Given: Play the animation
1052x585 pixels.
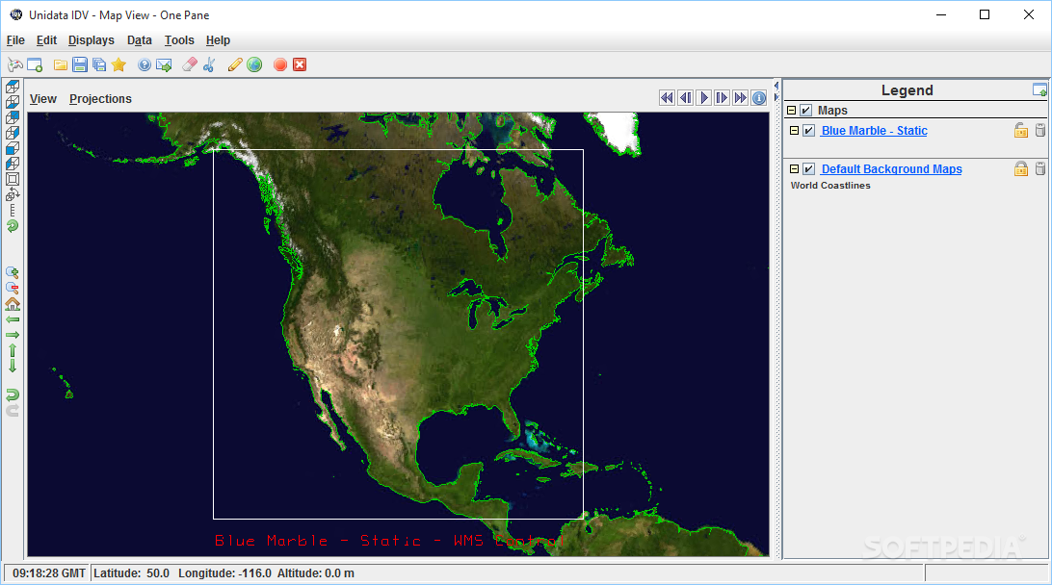Looking at the screenshot, I should coord(704,98).
